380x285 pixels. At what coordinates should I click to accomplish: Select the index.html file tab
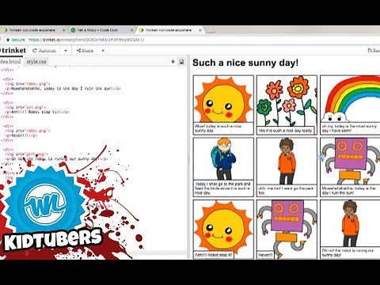[10, 62]
